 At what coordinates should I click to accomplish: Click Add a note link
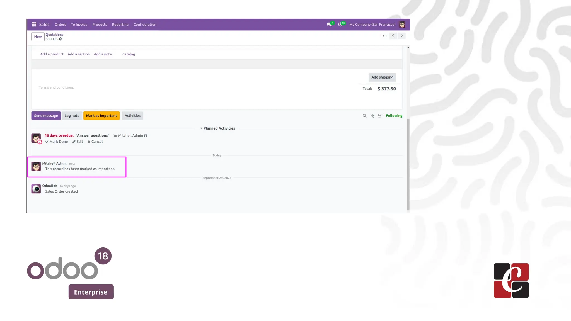click(x=103, y=54)
